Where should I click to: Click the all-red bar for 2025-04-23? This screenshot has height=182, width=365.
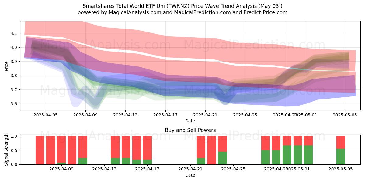(x=212, y=150)
